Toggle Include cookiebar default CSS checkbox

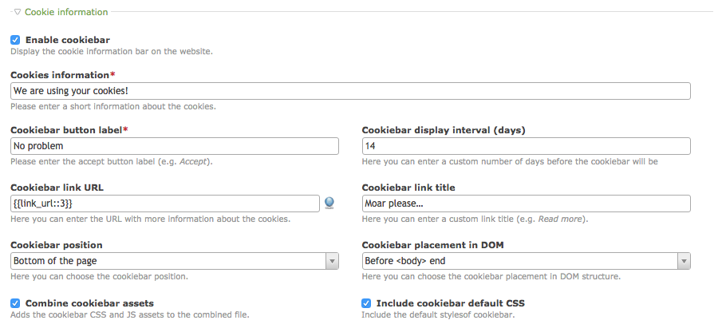coord(366,303)
